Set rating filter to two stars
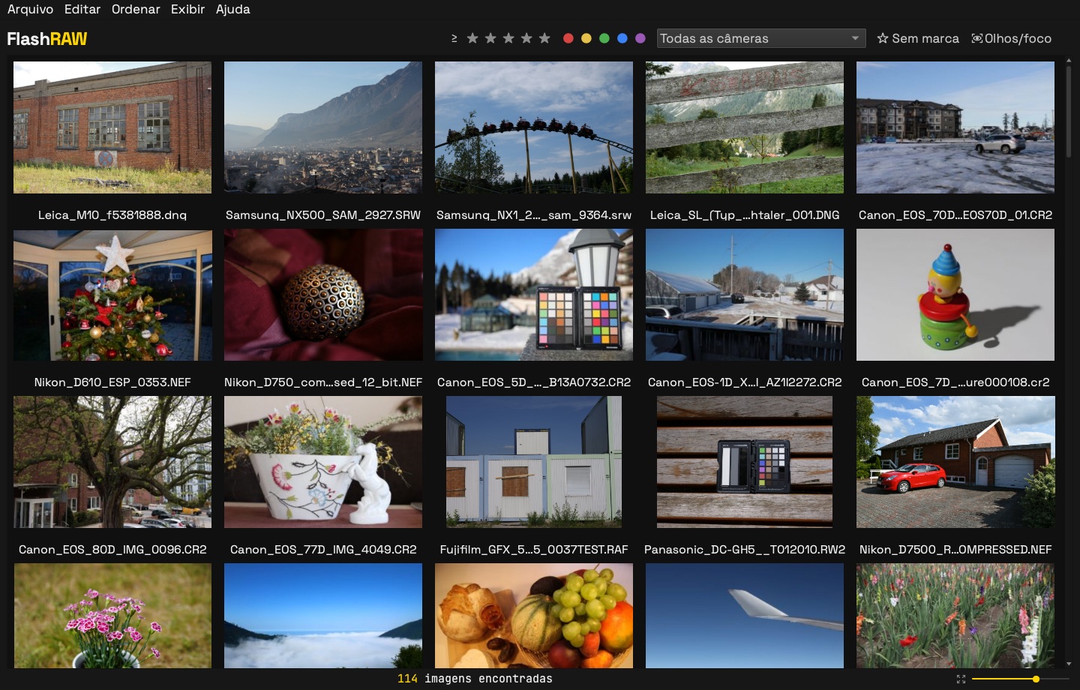 tap(490, 38)
